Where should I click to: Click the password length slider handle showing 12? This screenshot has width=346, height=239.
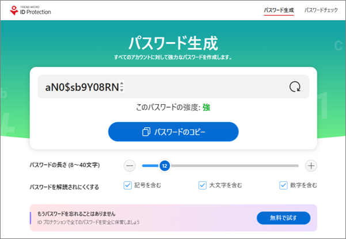(x=164, y=166)
